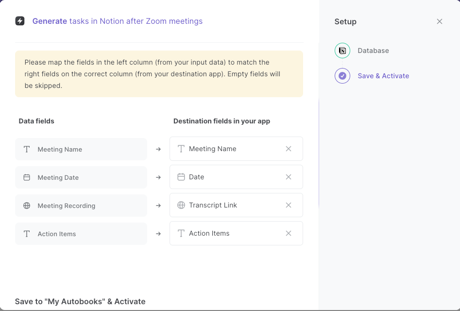Select the Meeting Recording data field
Screen dimensions: 460x311
tap(81, 206)
